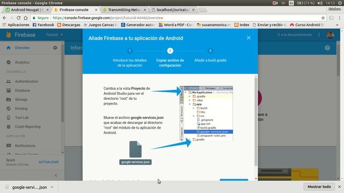
Task: Show more bookmarks with the overflow chevron
Action: click(337, 25)
